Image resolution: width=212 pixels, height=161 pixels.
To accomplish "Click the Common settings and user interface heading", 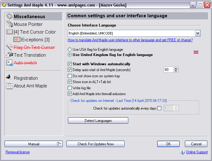I will tap(117, 16).
